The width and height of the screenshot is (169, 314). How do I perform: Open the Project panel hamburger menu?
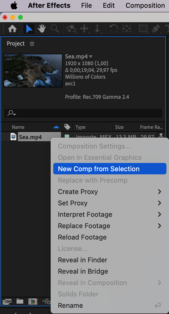click(32, 44)
